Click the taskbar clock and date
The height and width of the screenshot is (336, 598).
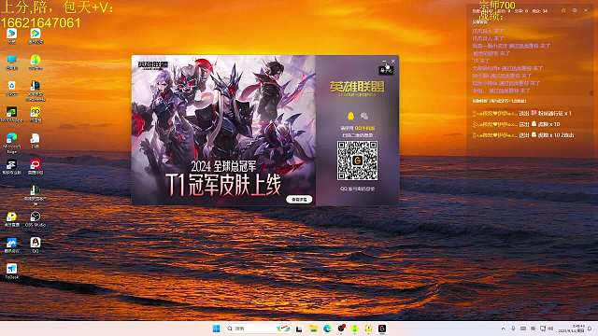tap(571, 329)
